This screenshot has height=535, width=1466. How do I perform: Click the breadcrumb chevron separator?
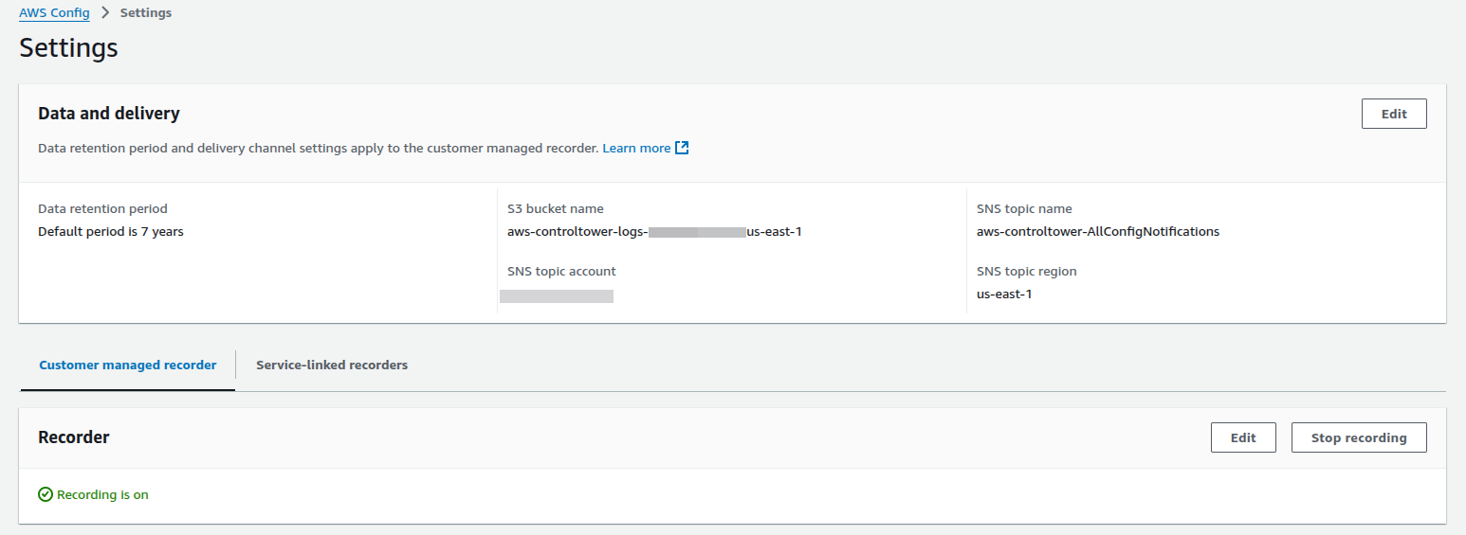[105, 13]
